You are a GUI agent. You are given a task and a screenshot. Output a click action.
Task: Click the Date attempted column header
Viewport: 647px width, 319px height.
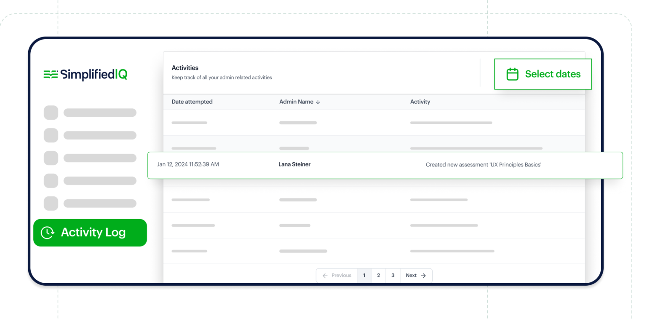(192, 102)
